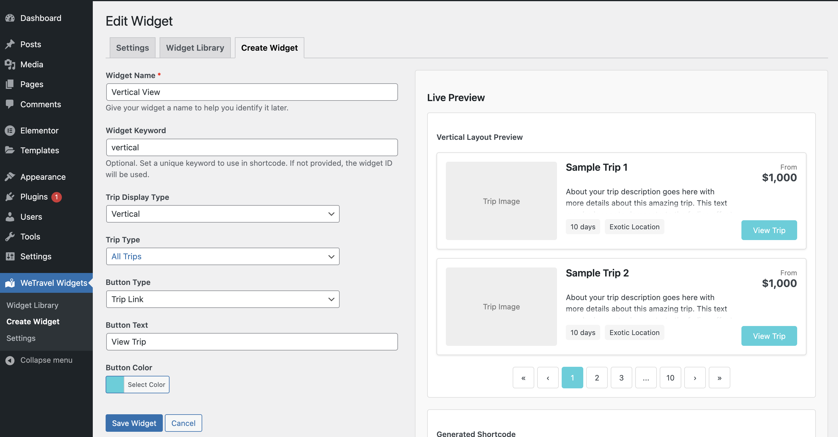
Task: Go to page 2 in preview pagination
Action: [x=597, y=378]
